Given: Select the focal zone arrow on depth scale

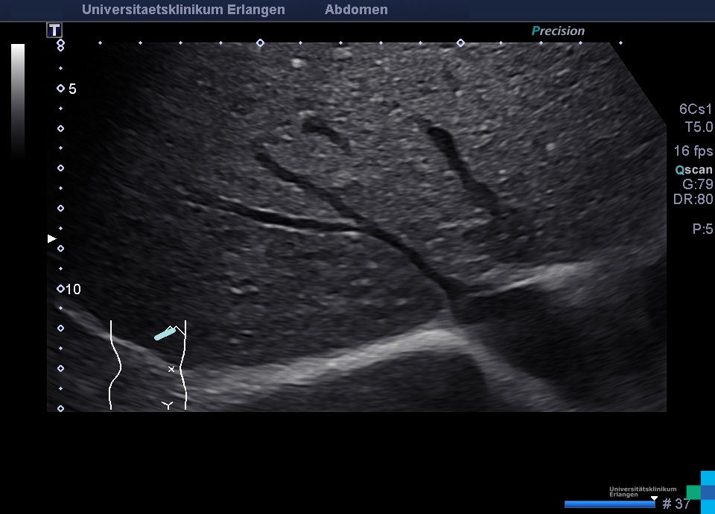Looking at the screenshot, I should coord(51,238).
